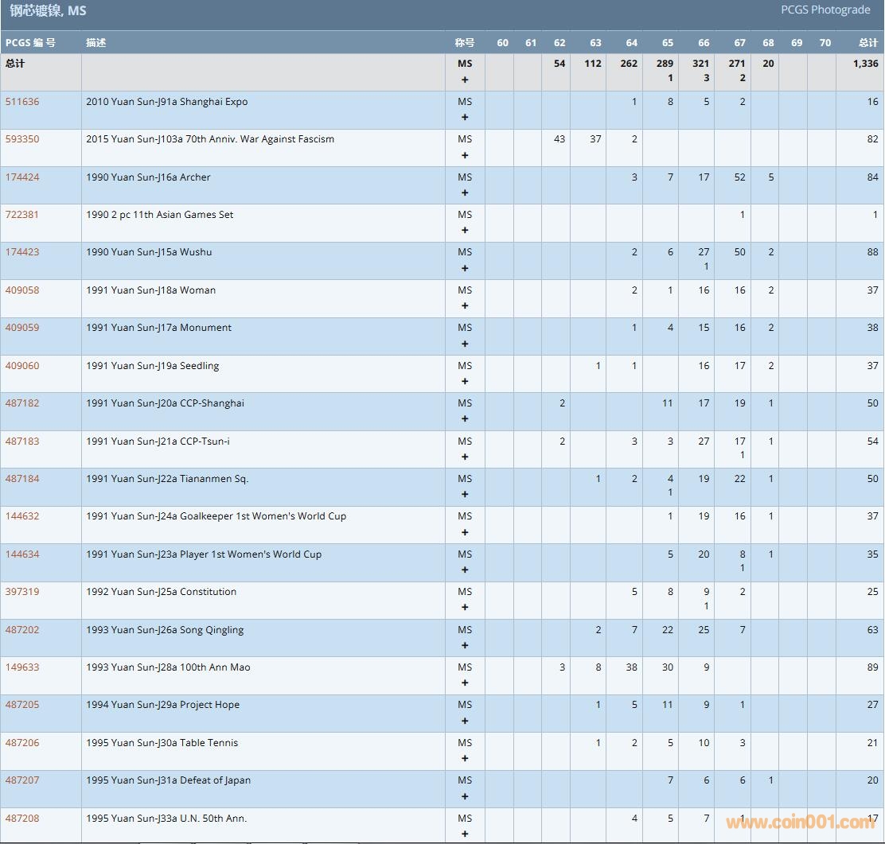The width and height of the screenshot is (885, 844).
Task: Open PCGS number 511636 link
Action: (22, 102)
